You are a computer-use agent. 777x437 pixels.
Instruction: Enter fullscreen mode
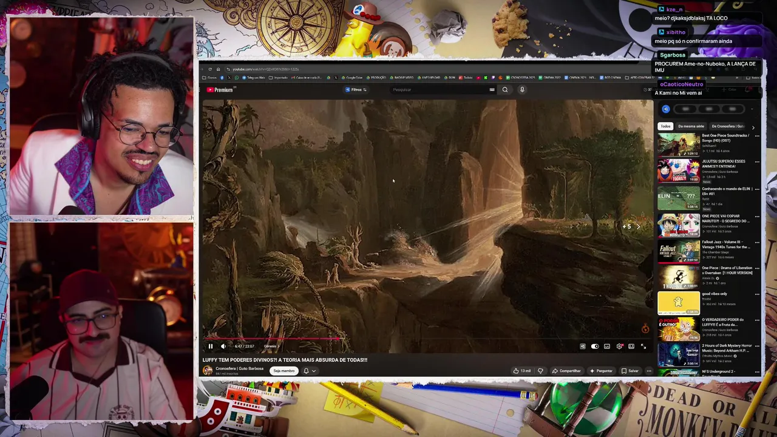click(643, 346)
